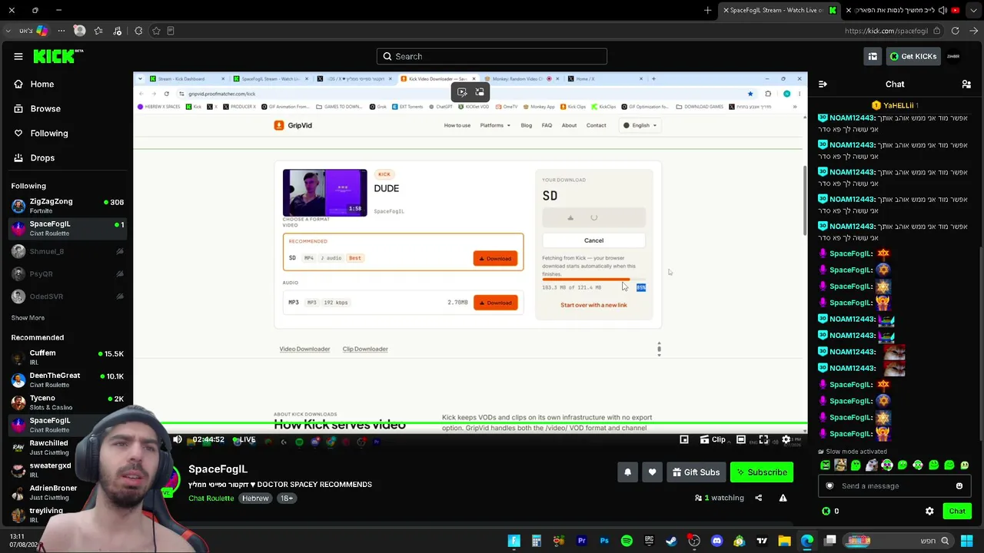Open the Video Downloader link
984x553 pixels.
point(304,349)
